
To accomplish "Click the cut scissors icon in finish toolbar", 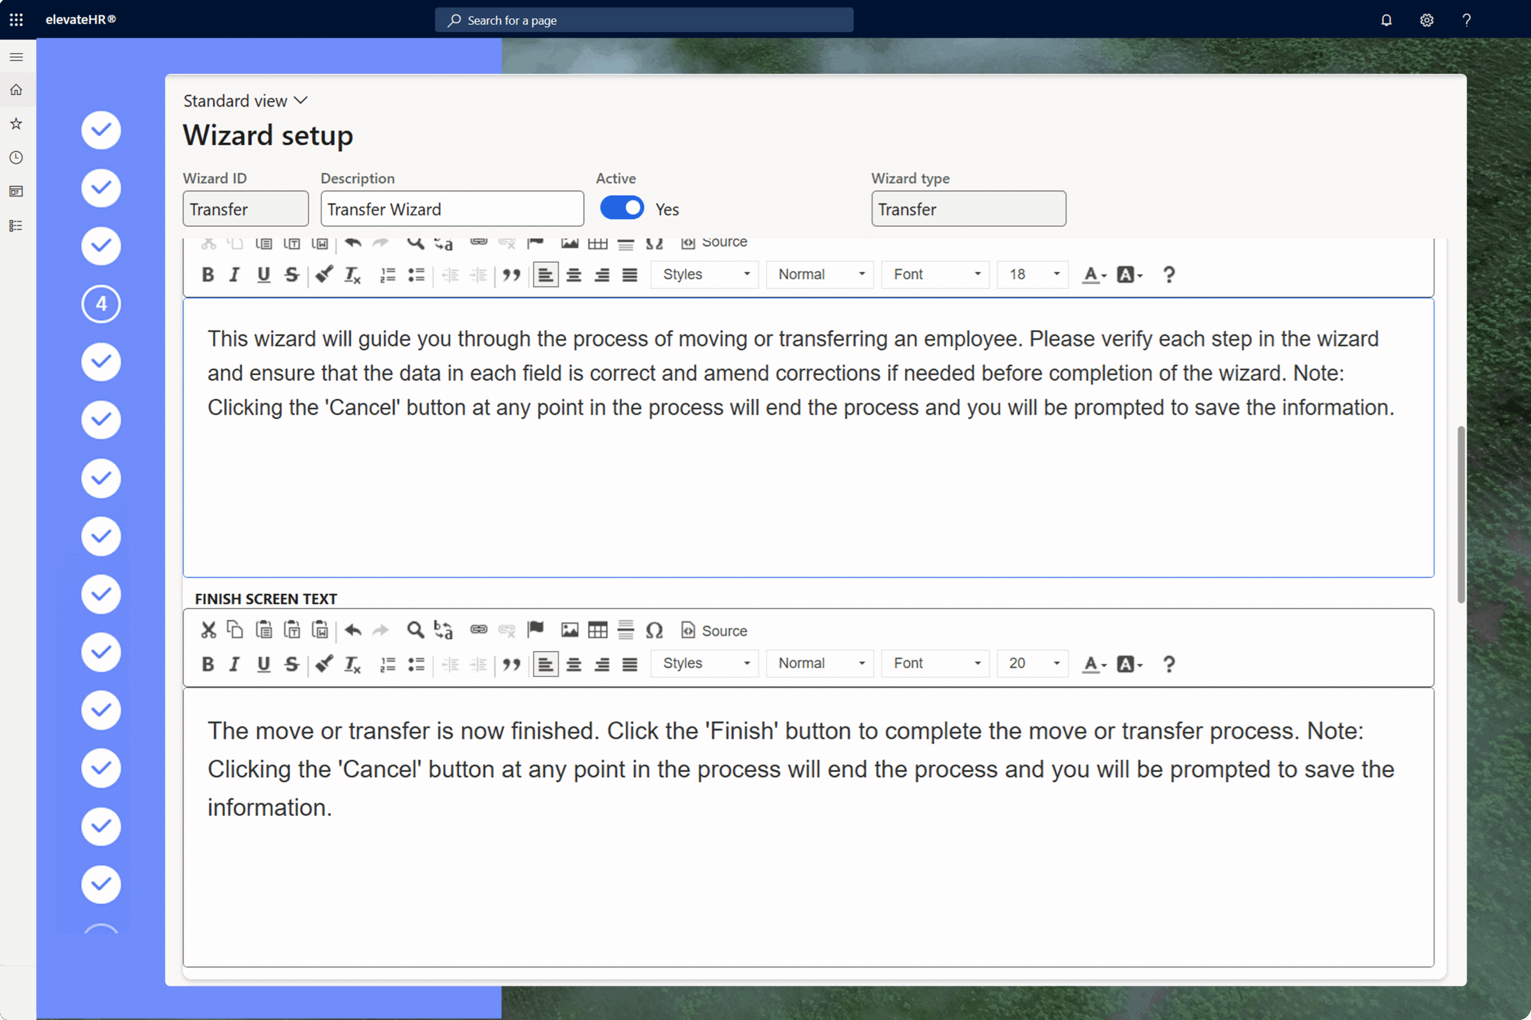I will [208, 630].
